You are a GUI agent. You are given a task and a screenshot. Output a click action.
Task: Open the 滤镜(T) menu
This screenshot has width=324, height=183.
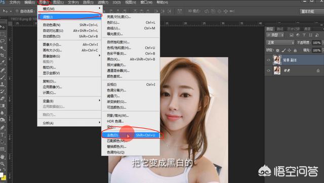[103, 3]
